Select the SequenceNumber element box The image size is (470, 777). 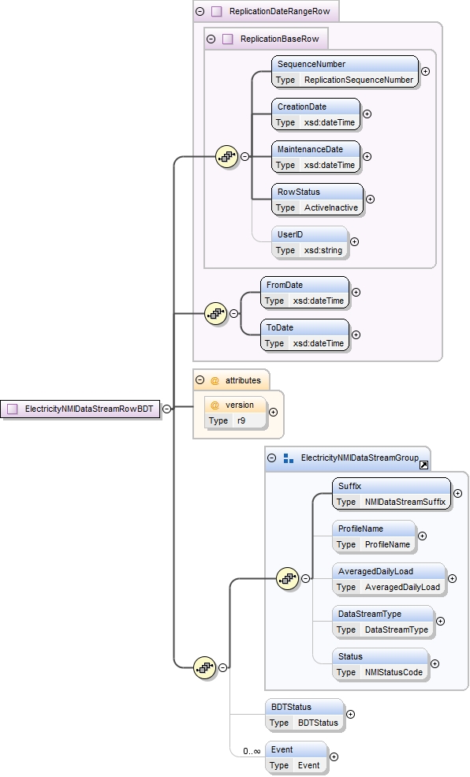[345, 72]
